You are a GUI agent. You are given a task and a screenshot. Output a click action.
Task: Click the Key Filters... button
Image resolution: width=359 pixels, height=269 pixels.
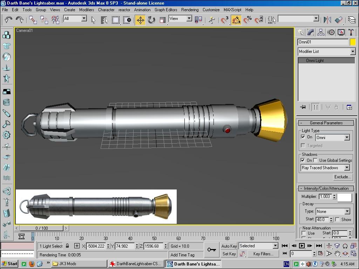click(x=263, y=254)
